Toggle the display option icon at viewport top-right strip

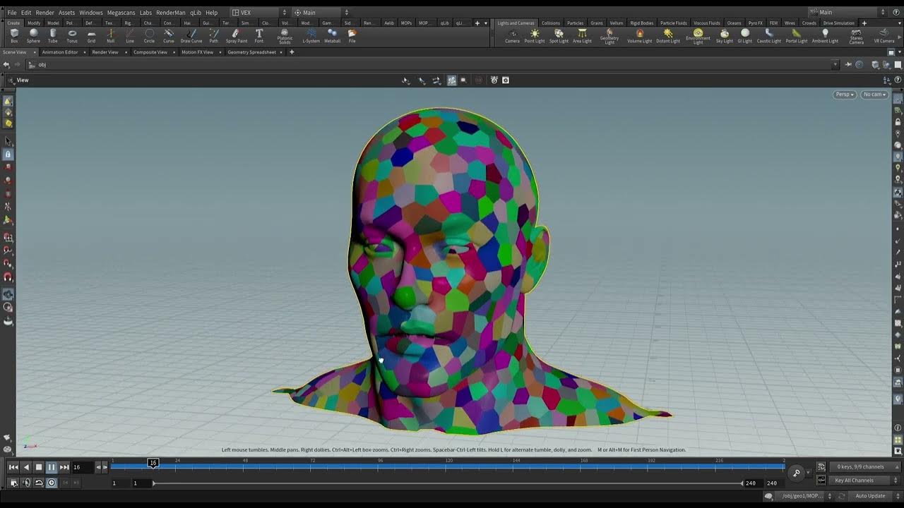tap(898, 100)
